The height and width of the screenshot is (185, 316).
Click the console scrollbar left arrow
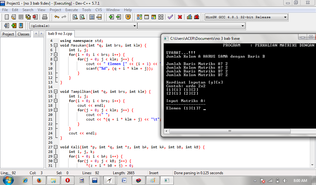(x=166, y=131)
